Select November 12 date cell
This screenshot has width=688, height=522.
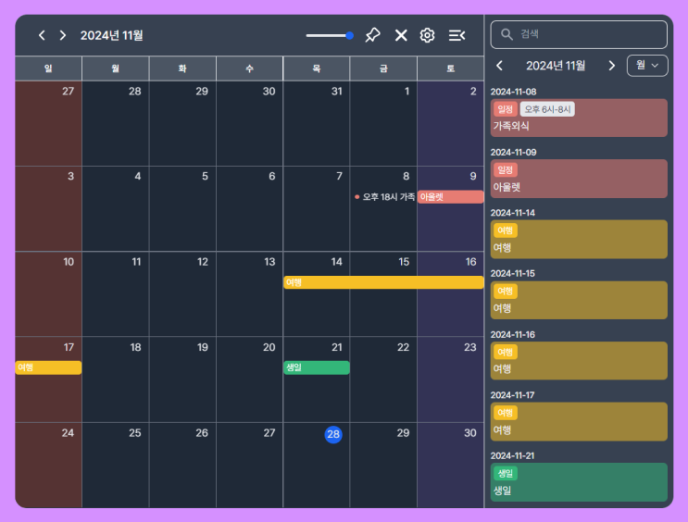(182, 294)
